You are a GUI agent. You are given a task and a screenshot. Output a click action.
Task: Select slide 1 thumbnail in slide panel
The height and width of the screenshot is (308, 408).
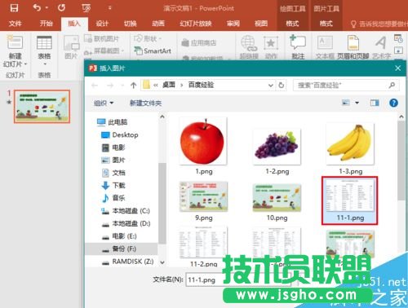tap(42, 107)
